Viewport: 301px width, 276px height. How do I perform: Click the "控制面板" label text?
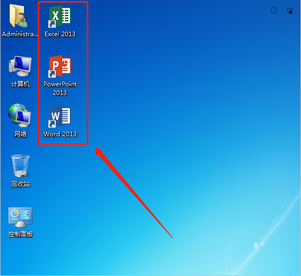click(20, 234)
